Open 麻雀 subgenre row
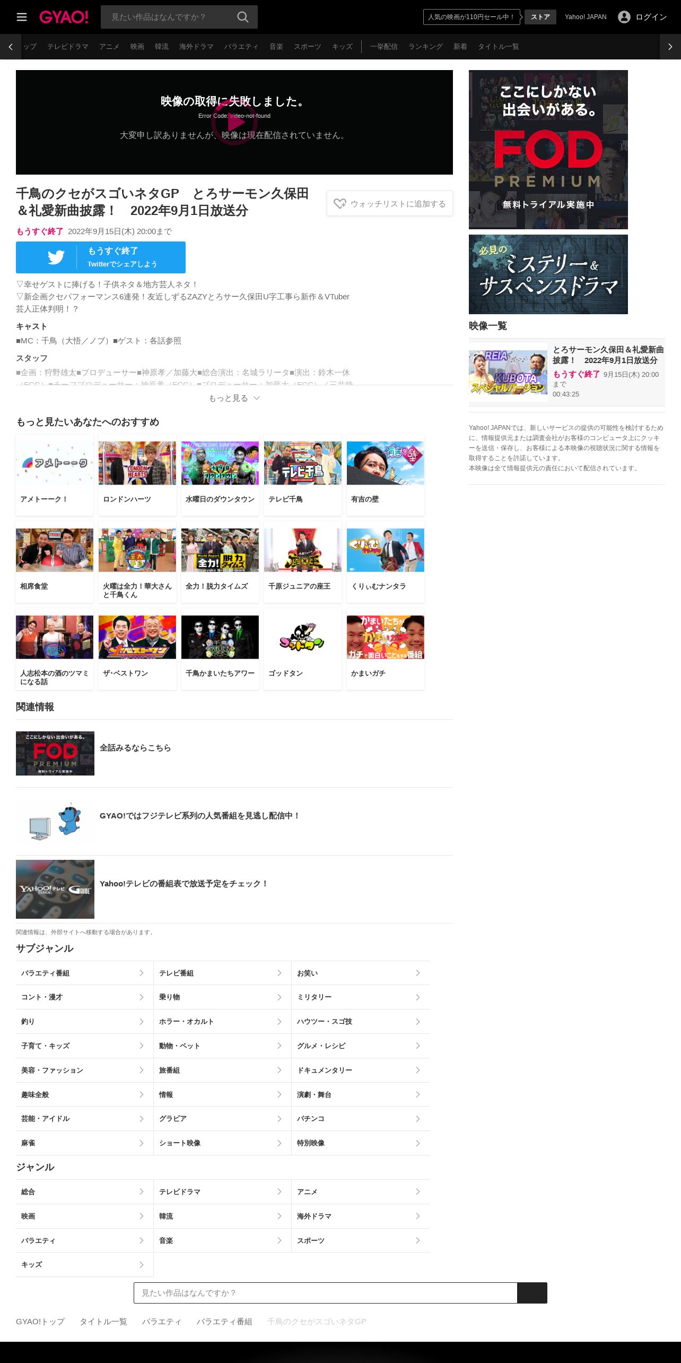Image resolution: width=681 pixels, height=1363 pixels. pos(84,1143)
